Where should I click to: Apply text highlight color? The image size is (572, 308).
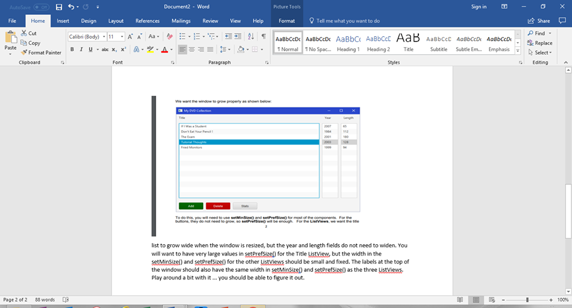click(150, 49)
